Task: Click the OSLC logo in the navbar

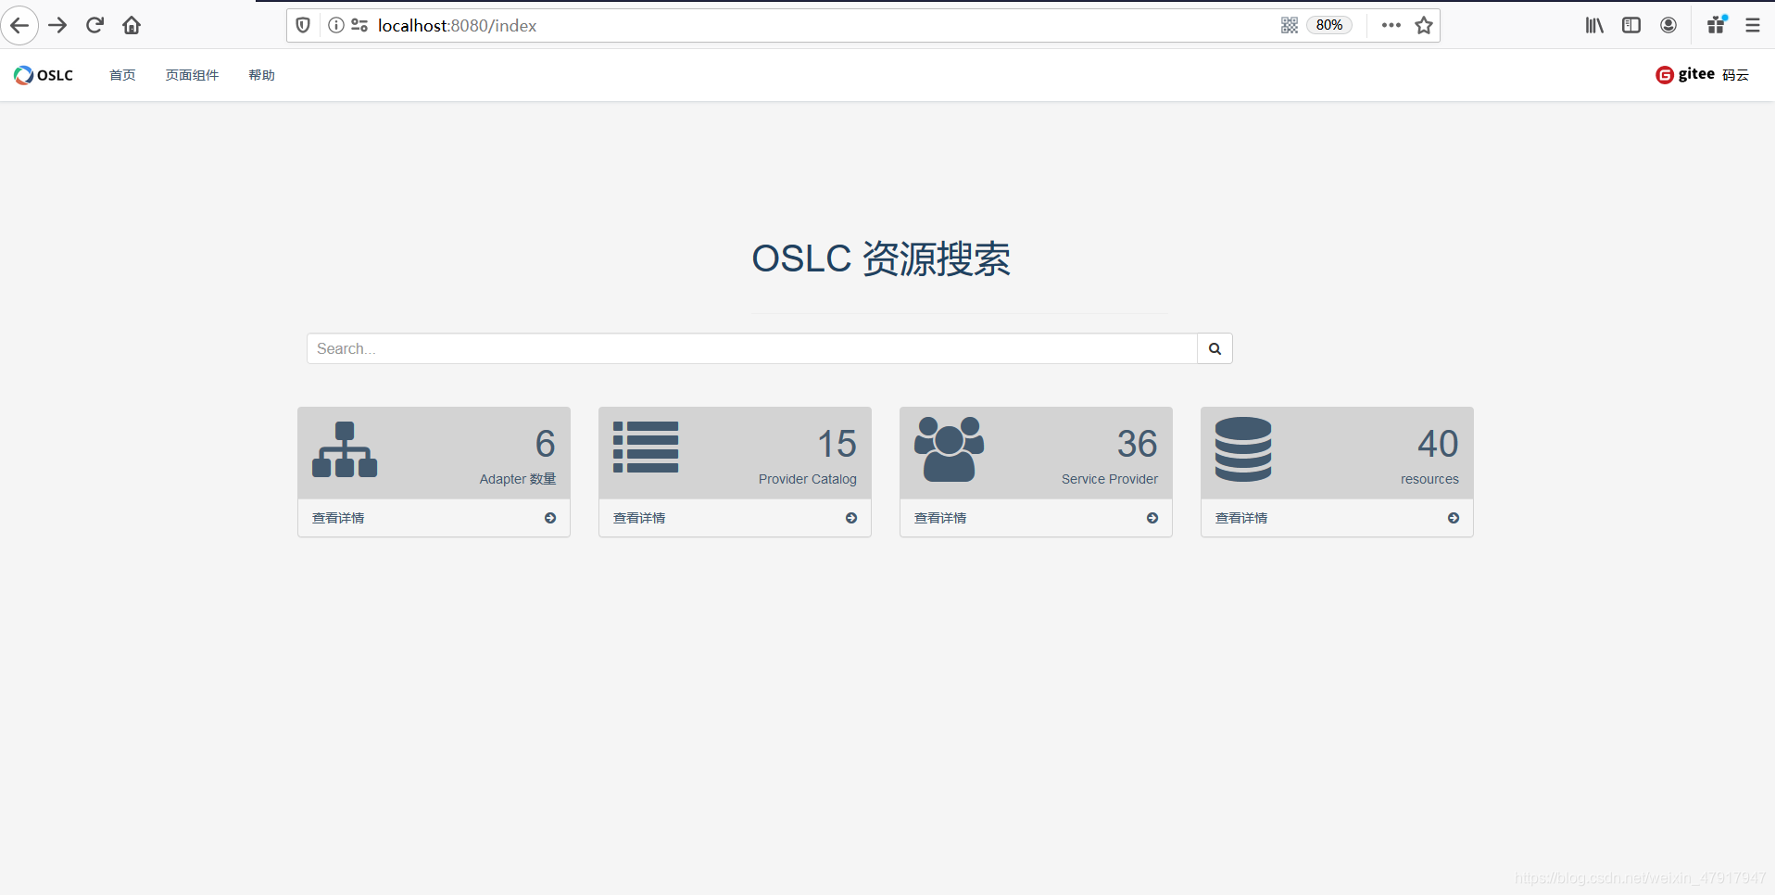Action: point(43,75)
